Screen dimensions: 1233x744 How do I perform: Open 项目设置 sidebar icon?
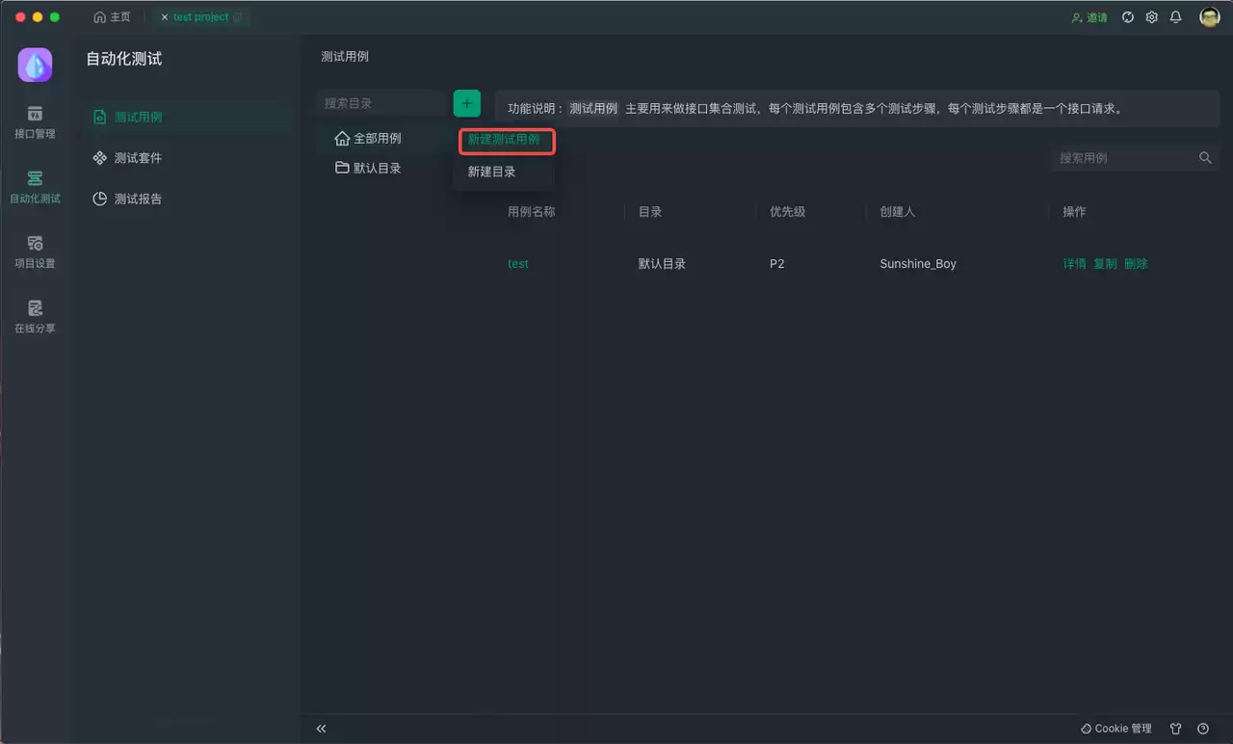35,252
